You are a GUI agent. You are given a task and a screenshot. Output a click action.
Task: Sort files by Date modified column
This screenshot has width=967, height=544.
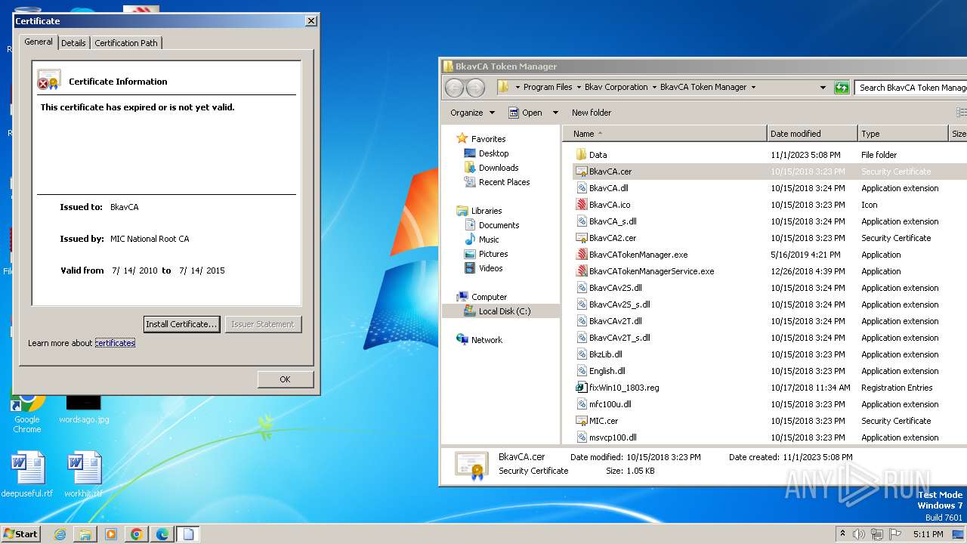[812, 134]
